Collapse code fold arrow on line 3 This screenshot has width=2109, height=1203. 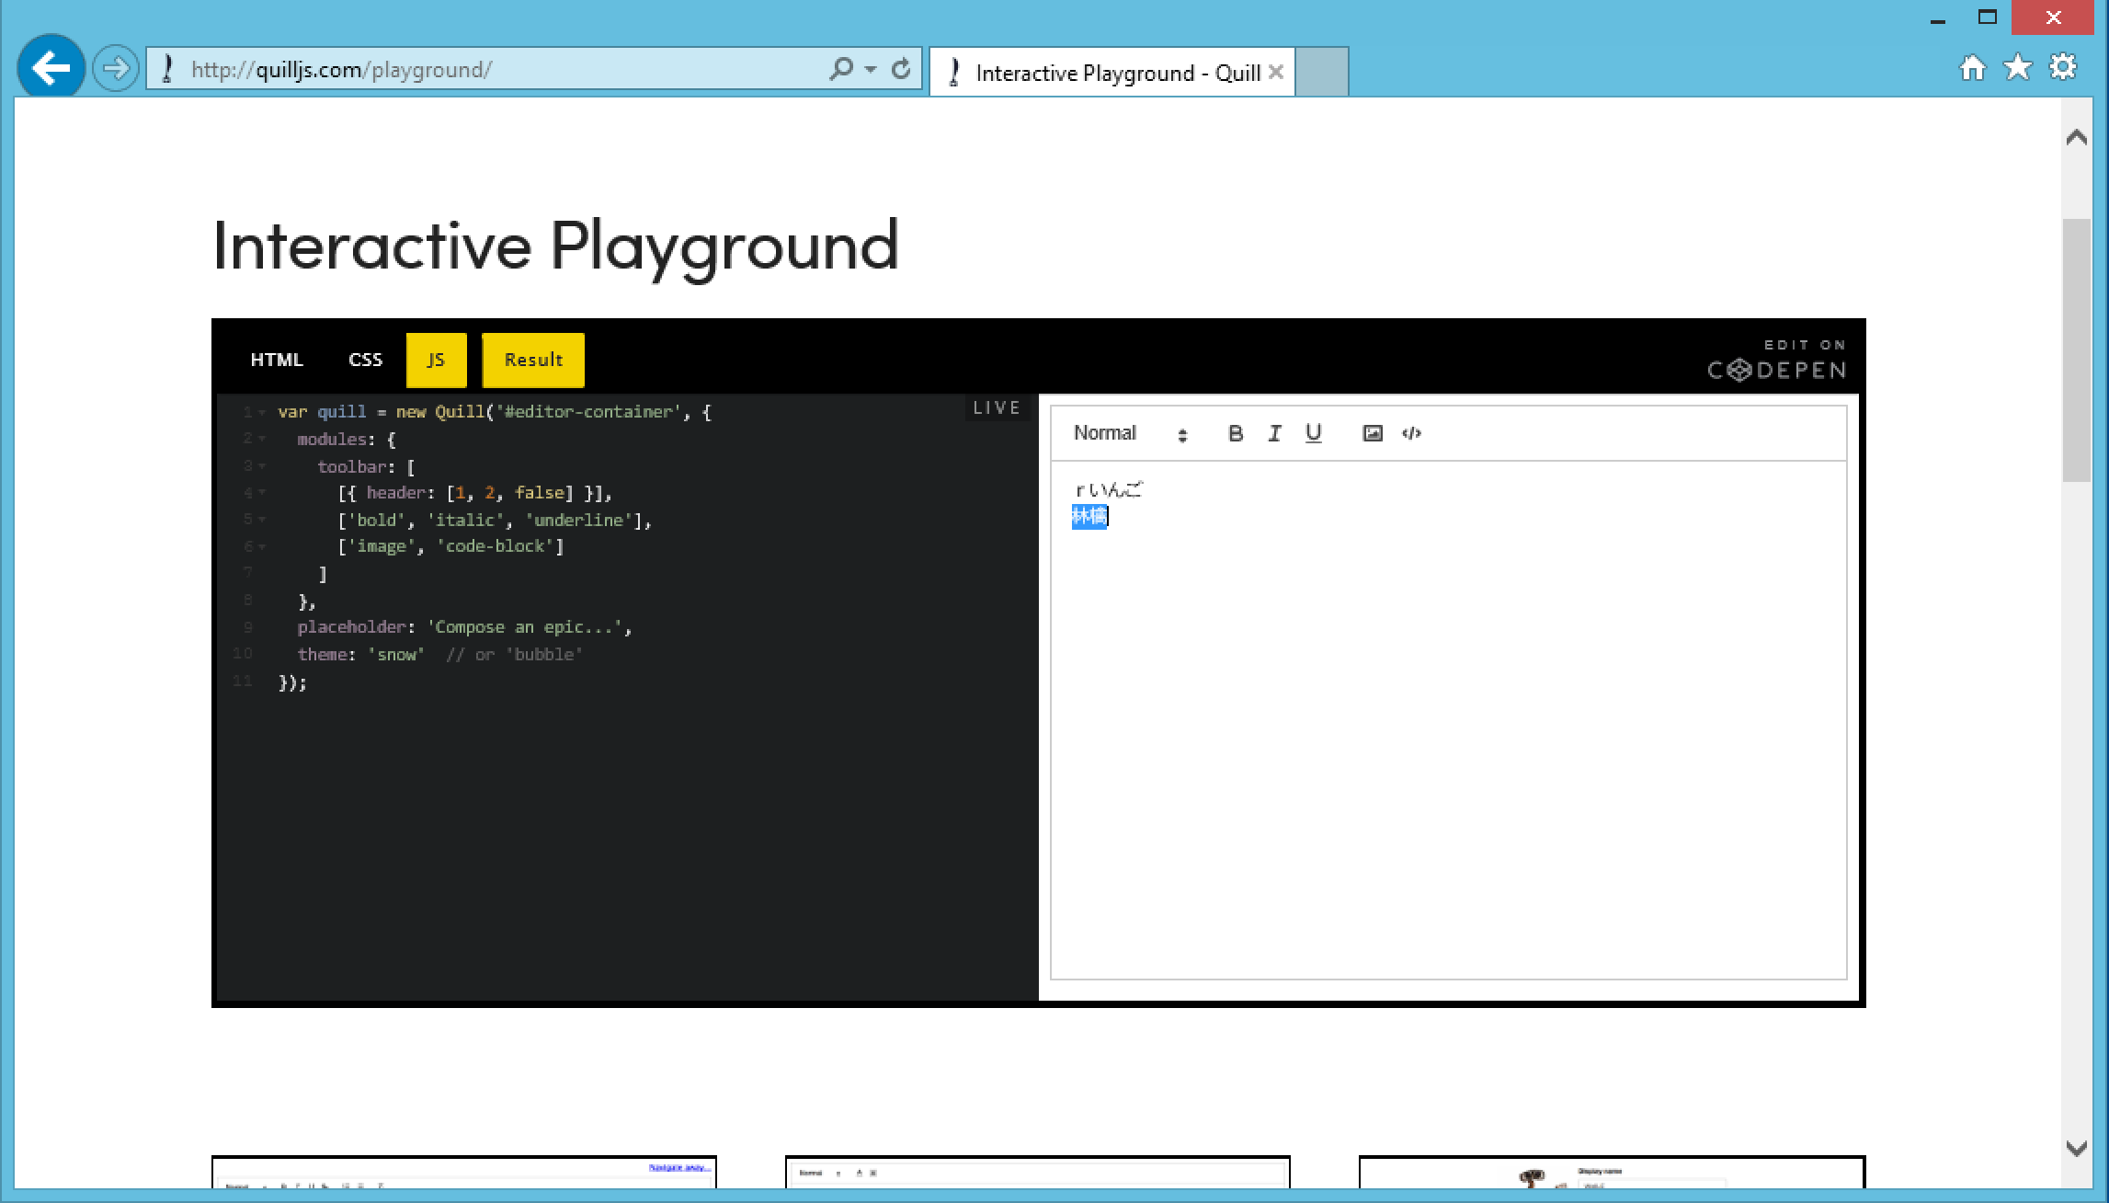tap(262, 467)
